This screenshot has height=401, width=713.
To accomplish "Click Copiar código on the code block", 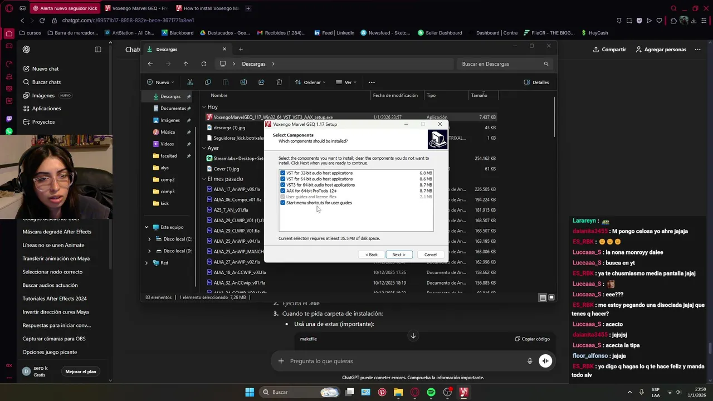I will [533, 339].
